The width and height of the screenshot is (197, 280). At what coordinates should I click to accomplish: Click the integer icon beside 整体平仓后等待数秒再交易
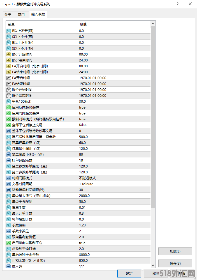click(x=9, y=131)
